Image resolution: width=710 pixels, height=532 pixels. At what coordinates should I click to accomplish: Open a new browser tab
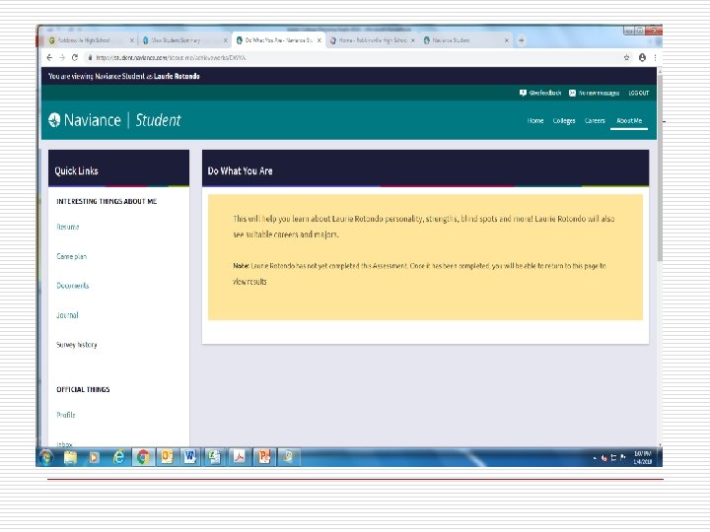click(522, 40)
